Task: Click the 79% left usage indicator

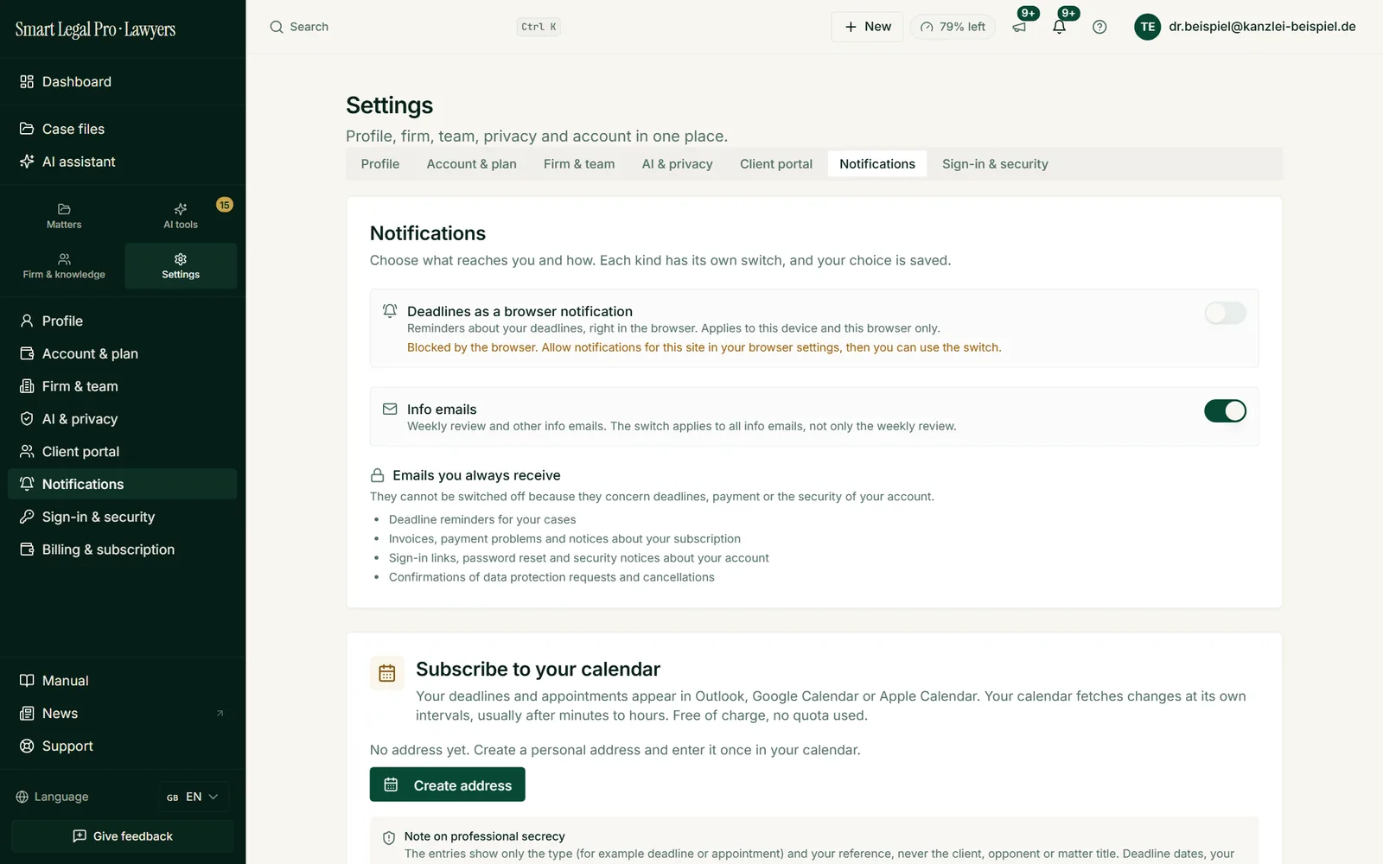Action: [x=953, y=27]
